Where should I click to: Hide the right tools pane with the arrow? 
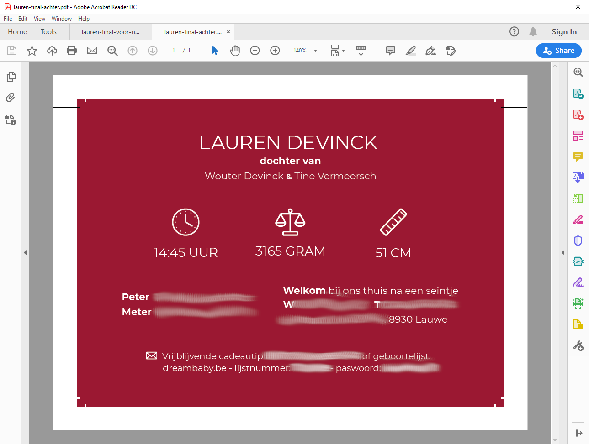pyautogui.click(x=563, y=252)
